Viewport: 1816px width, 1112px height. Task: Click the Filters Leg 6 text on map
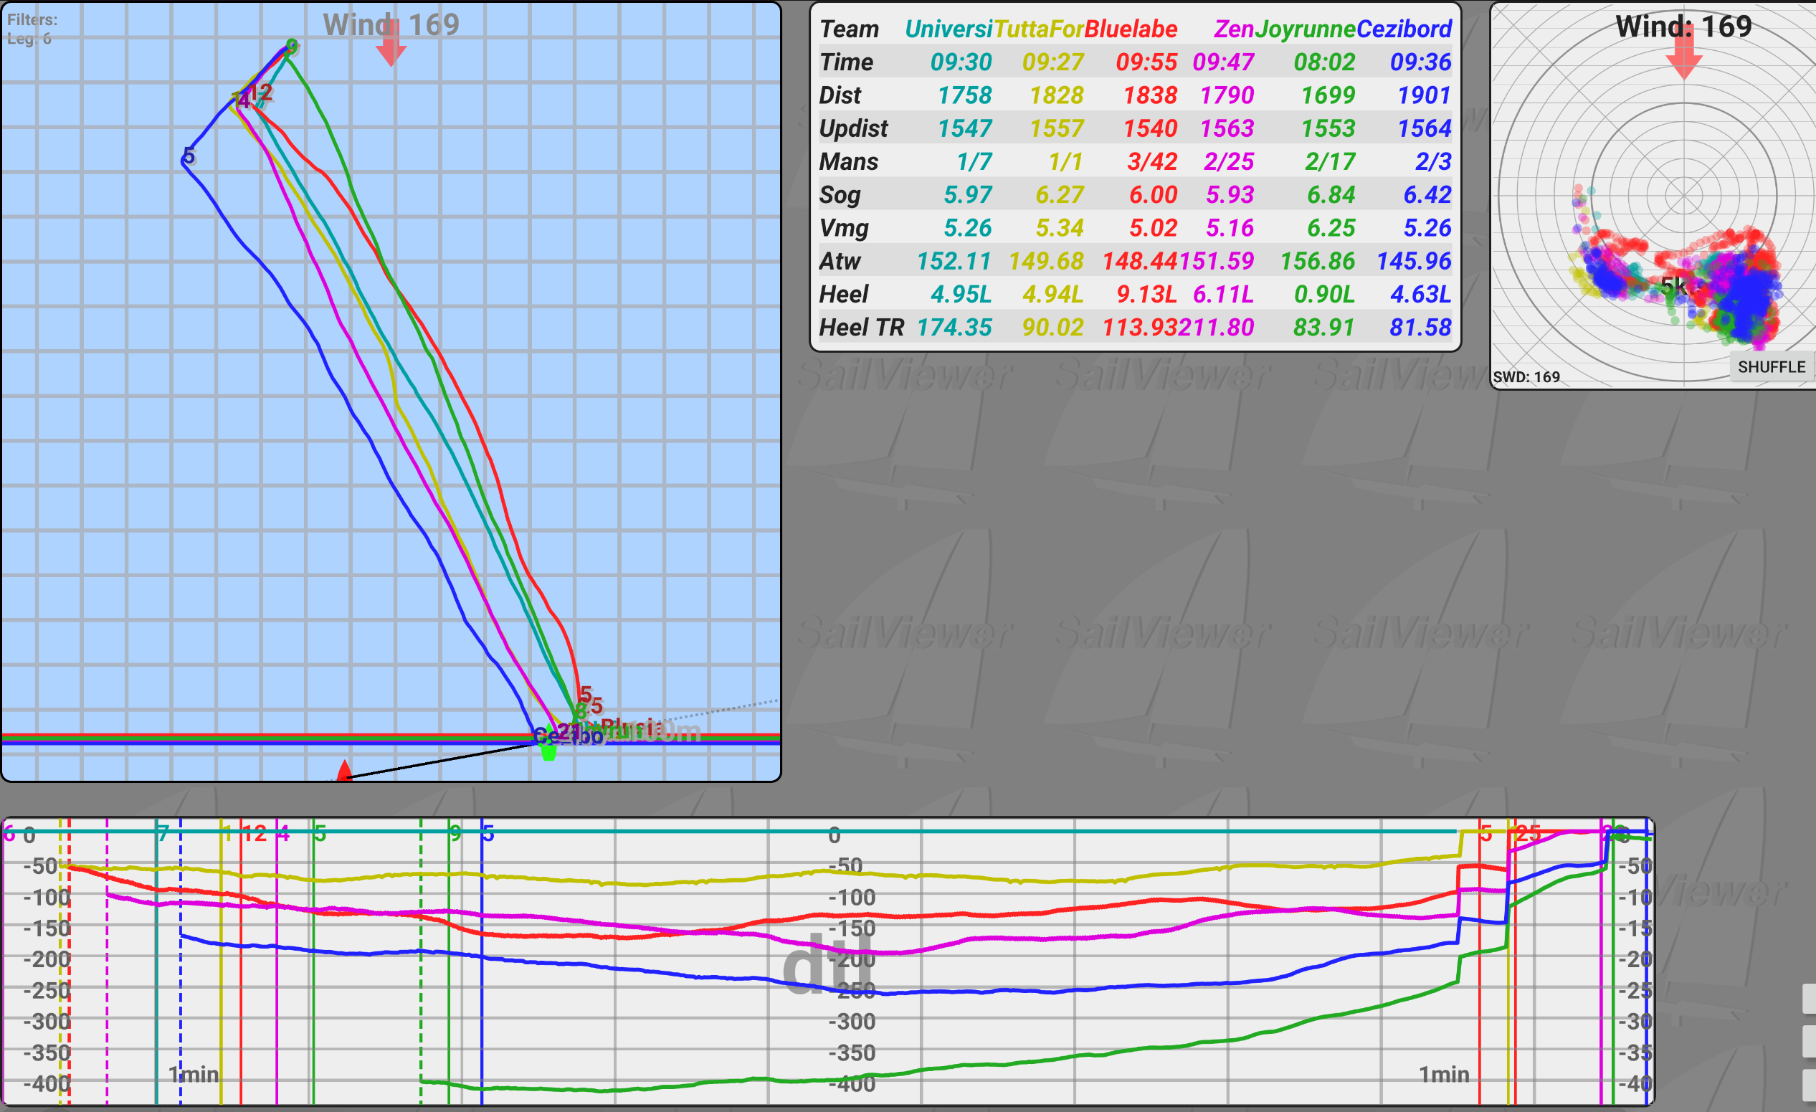[x=31, y=29]
